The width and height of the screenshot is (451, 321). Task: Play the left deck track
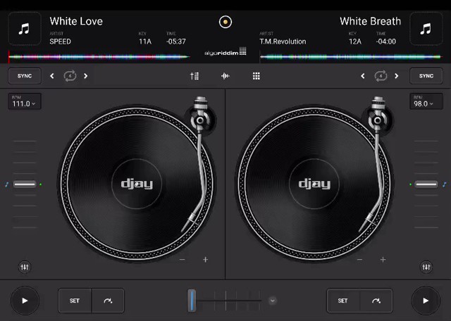(x=25, y=301)
